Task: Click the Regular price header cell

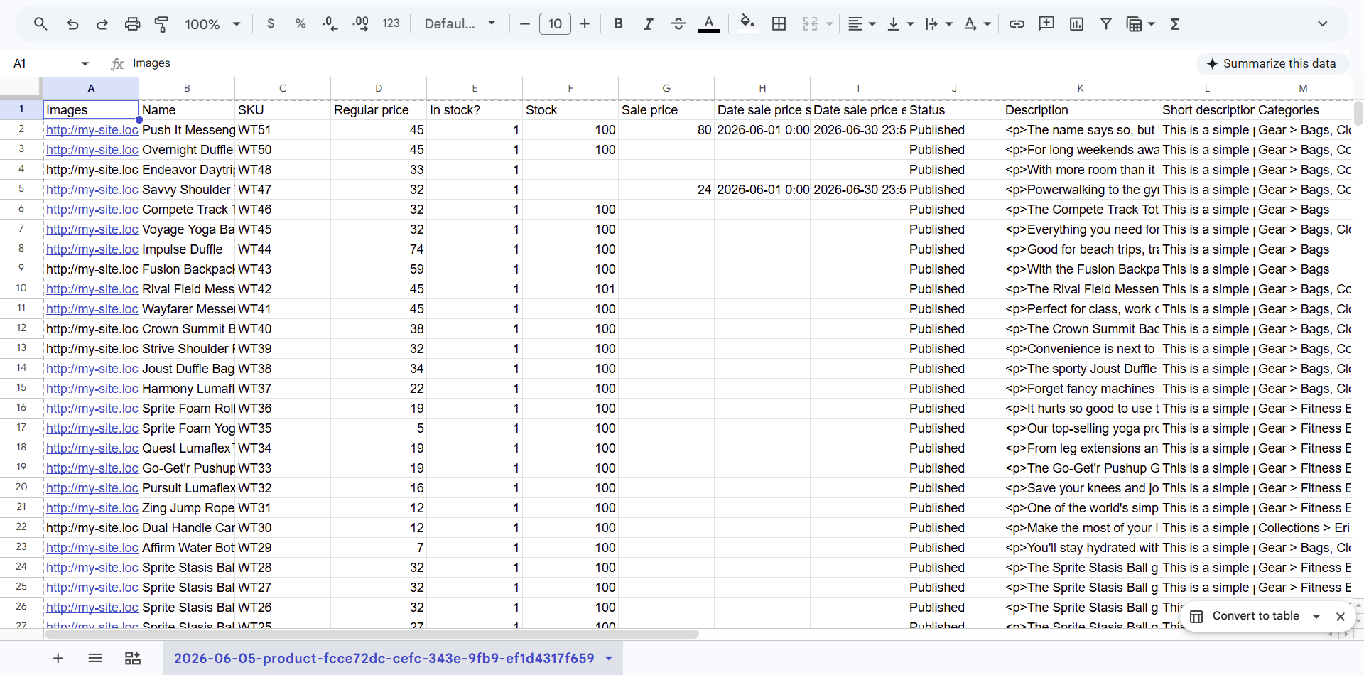Action: click(379, 110)
